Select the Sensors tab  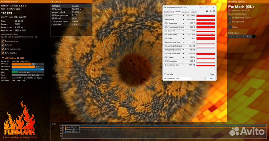178,12
